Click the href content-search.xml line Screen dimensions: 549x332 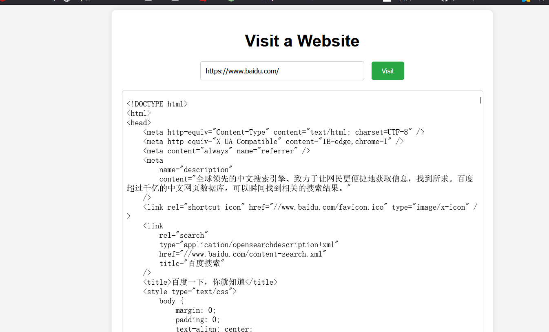(x=243, y=254)
